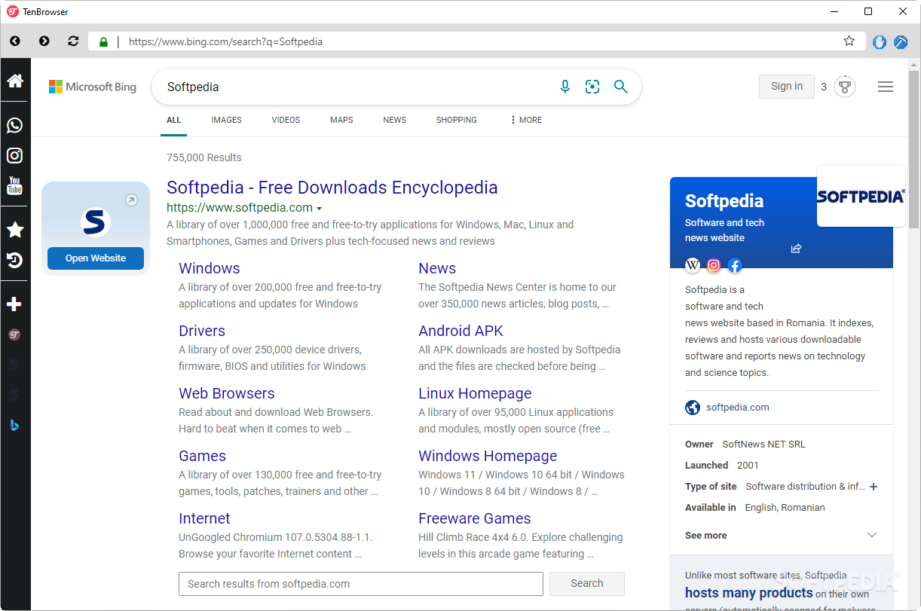The image size is (921, 611).
Task: Open the blue pickaxe extension icon
Action: tap(901, 42)
